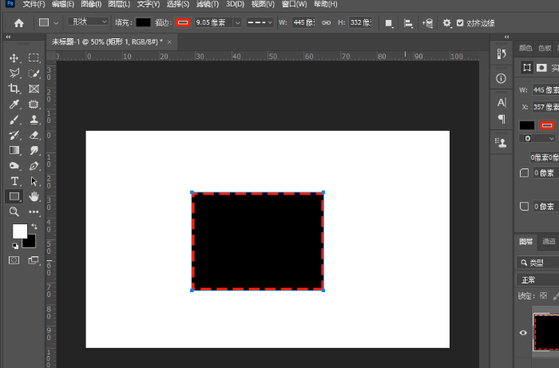Viewport: 559px width, 368px height.
Task: Select the Quick Selection tool
Action: point(34,73)
